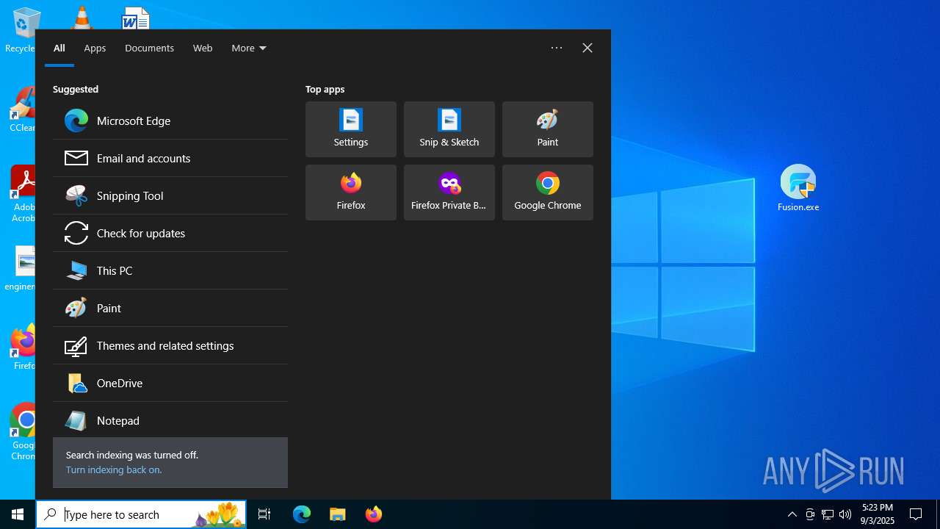
Task: Click the Type here to search box
Action: coord(141,514)
